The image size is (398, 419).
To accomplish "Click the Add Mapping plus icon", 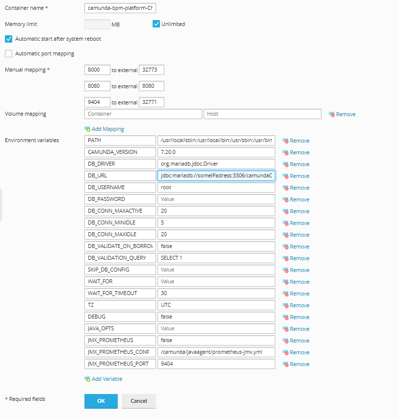I will pyautogui.click(x=87, y=129).
